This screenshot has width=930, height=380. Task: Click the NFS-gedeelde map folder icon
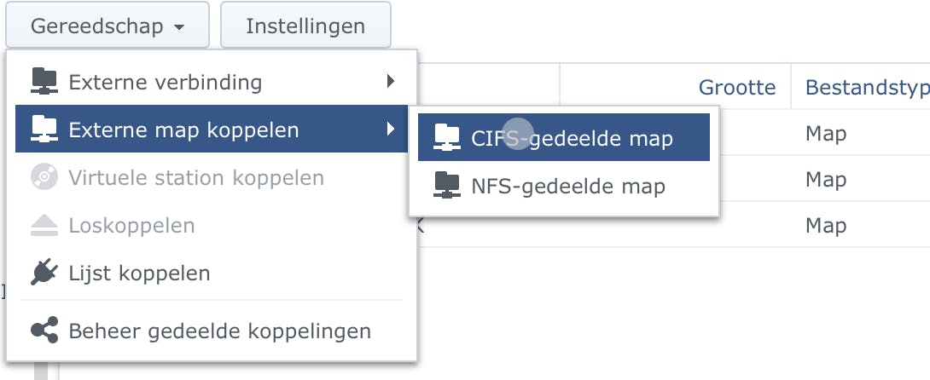446,185
